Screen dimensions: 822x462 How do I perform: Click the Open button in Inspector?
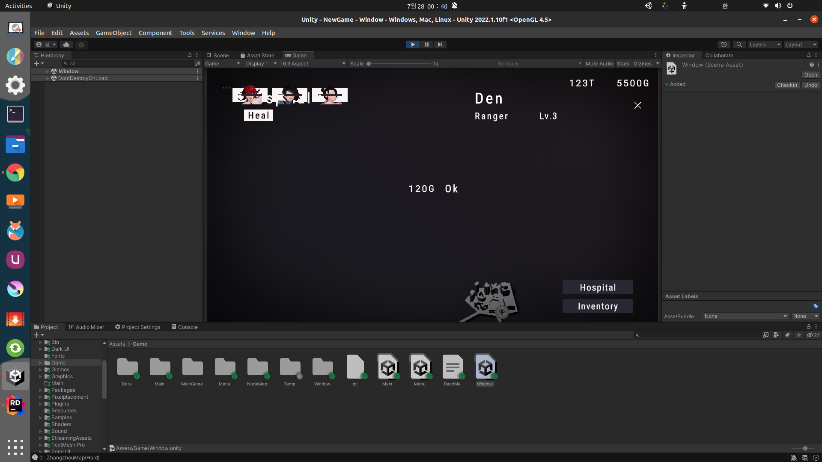point(810,75)
